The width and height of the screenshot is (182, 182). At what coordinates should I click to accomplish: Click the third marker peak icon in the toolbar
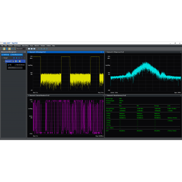point(44,49)
